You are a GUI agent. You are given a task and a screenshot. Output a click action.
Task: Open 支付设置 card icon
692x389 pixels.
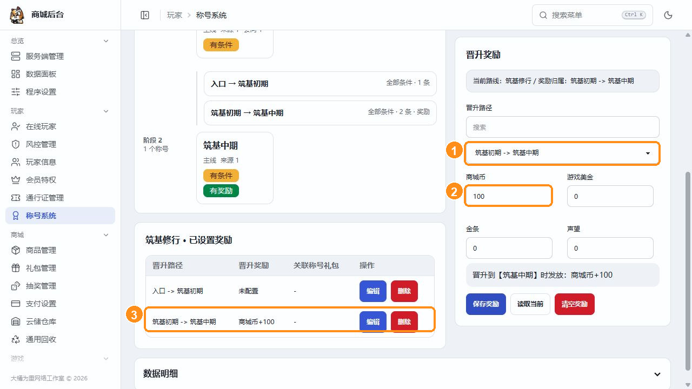pyautogui.click(x=16, y=304)
